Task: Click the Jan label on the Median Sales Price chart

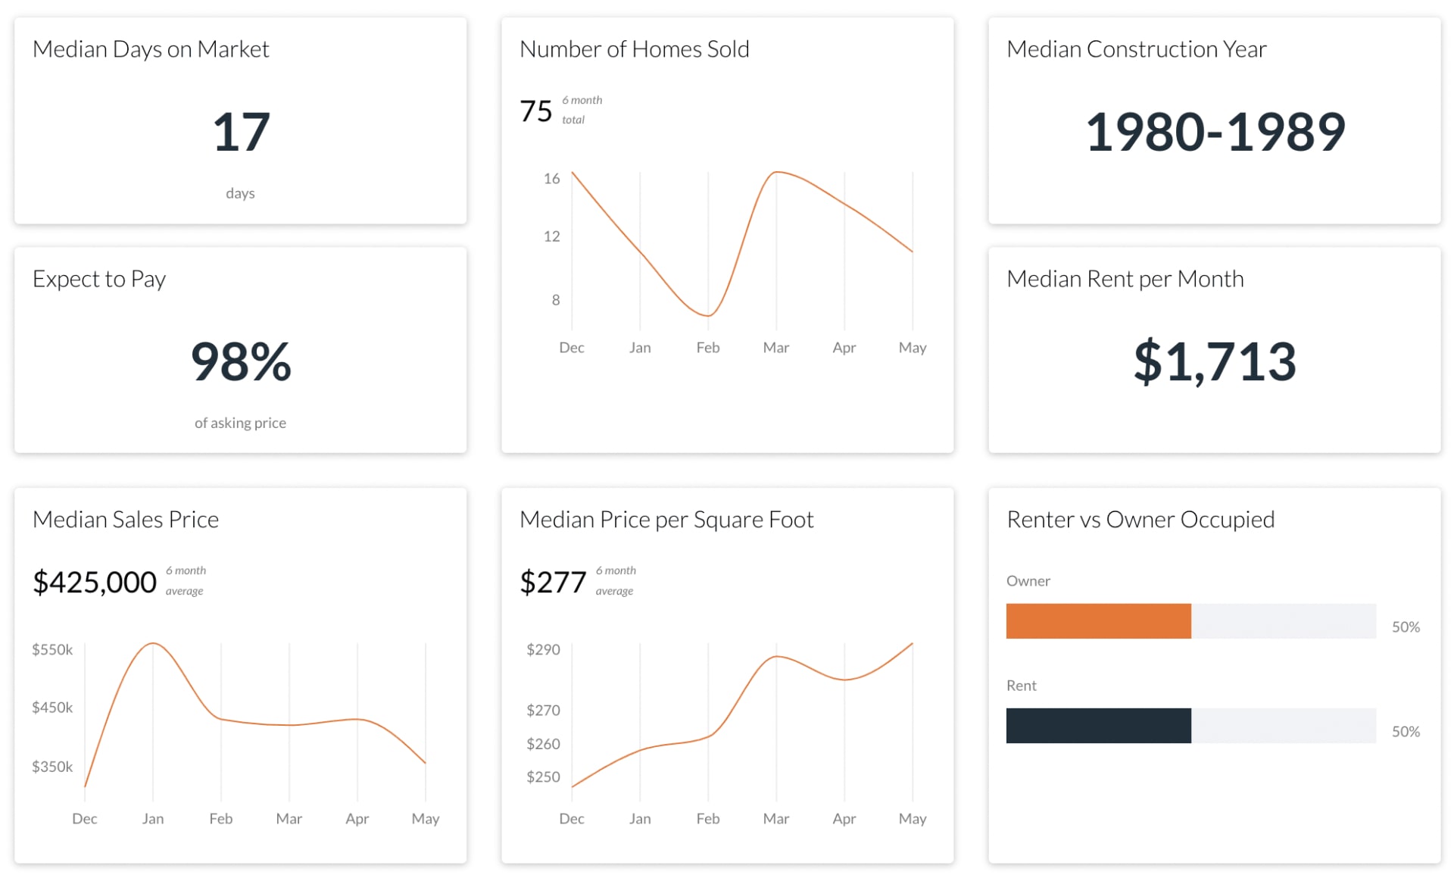Action: [153, 819]
